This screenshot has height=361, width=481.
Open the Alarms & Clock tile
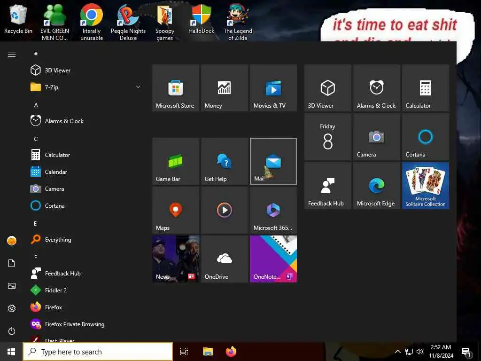coord(377,88)
